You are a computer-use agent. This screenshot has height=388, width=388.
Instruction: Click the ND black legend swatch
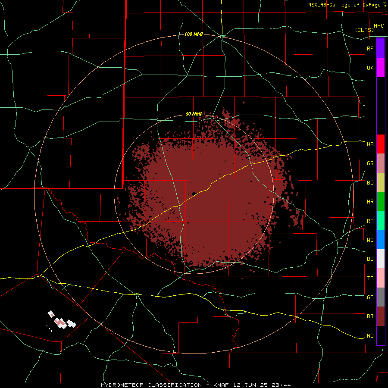pyautogui.click(x=381, y=335)
